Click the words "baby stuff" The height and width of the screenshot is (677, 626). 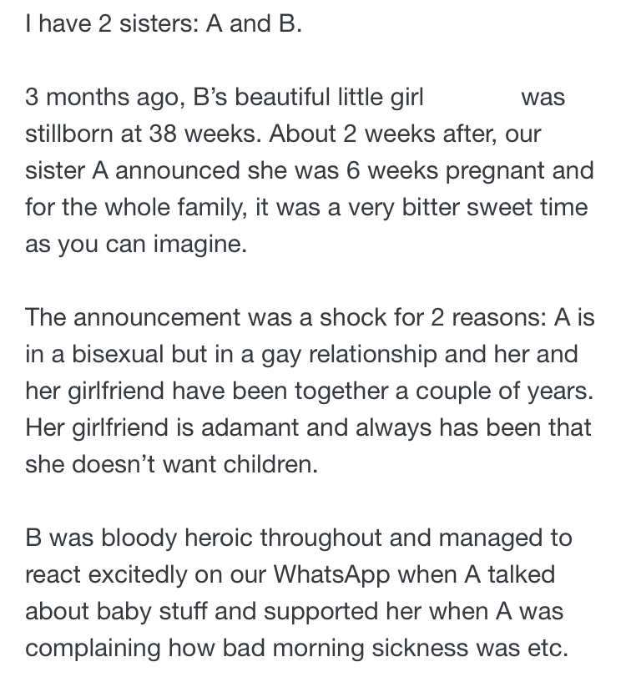[x=151, y=611]
